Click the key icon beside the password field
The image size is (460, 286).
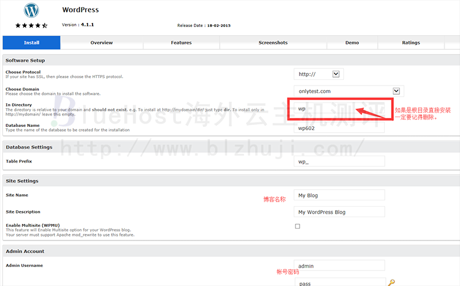tap(391, 283)
